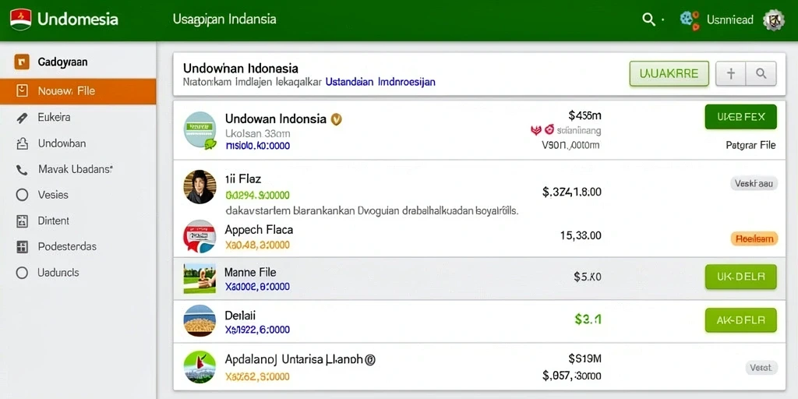The width and height of the screenshot is (798, 399).
Task: Click the orange Reelsam status tag
Action: tap(754, 238)
